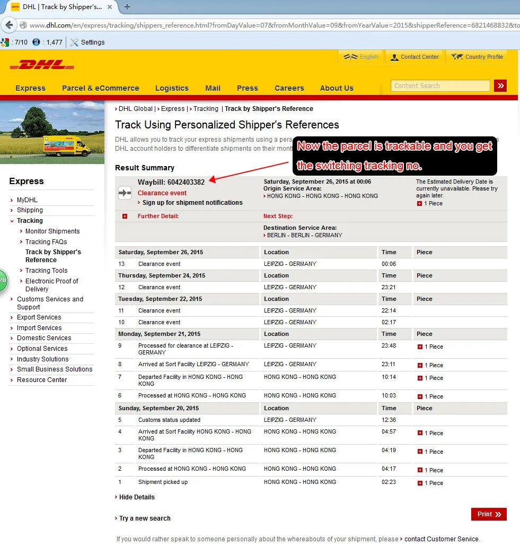Expand Further Detail red plus icon
This screenshot has height=545, width=520.
click(125, 216)
